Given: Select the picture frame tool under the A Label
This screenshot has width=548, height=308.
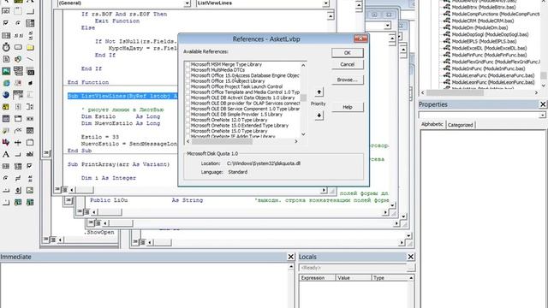Looking at the screenshot, I should [6, 166].
